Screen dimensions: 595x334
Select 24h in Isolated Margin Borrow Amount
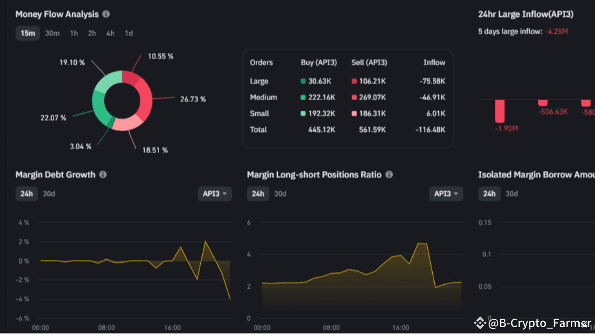point(489,194)
